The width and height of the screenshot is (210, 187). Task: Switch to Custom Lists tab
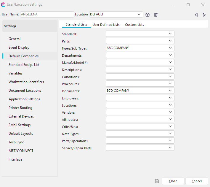(x=134, y=25)
